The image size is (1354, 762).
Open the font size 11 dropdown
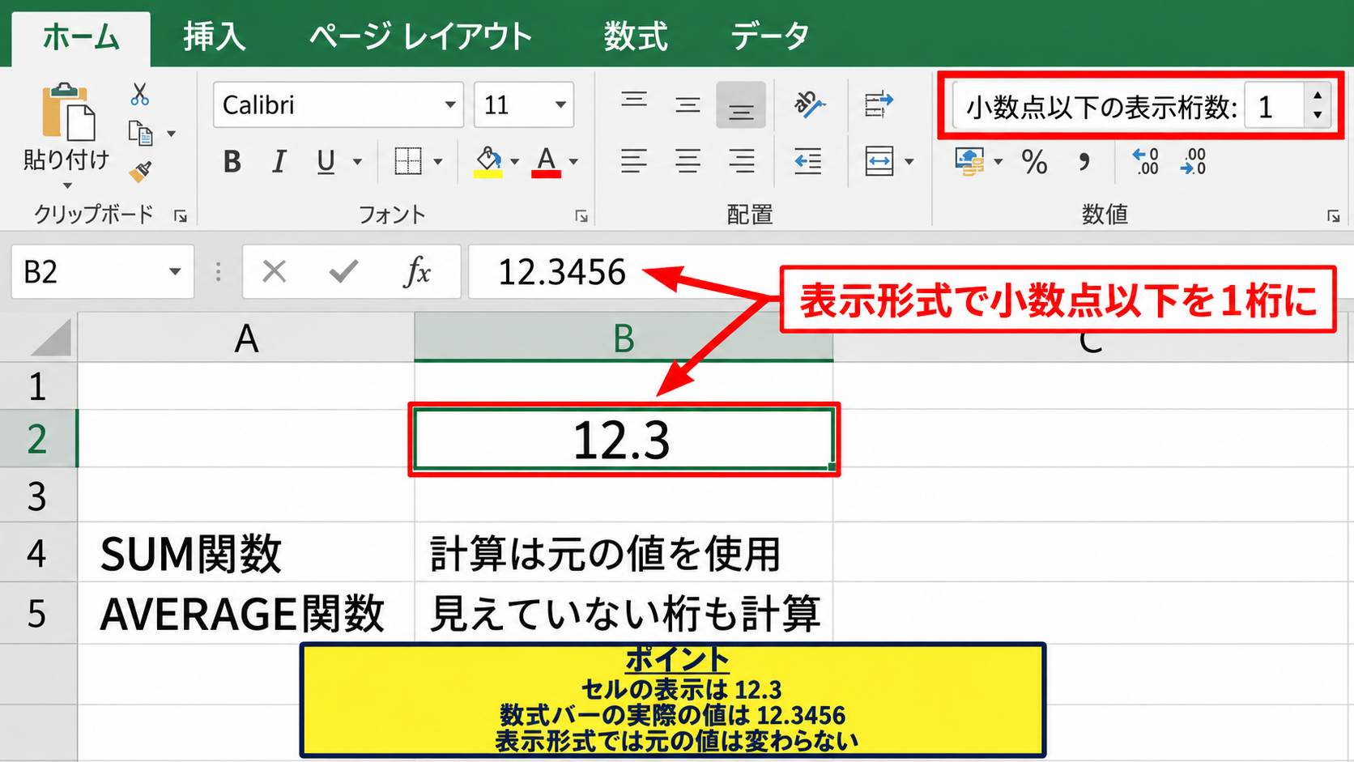coord(560,105)
